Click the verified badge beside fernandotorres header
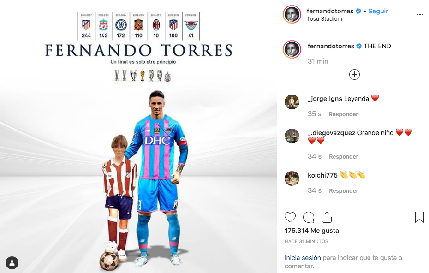This screenshot has height=273, width=429. coord(358,11)
